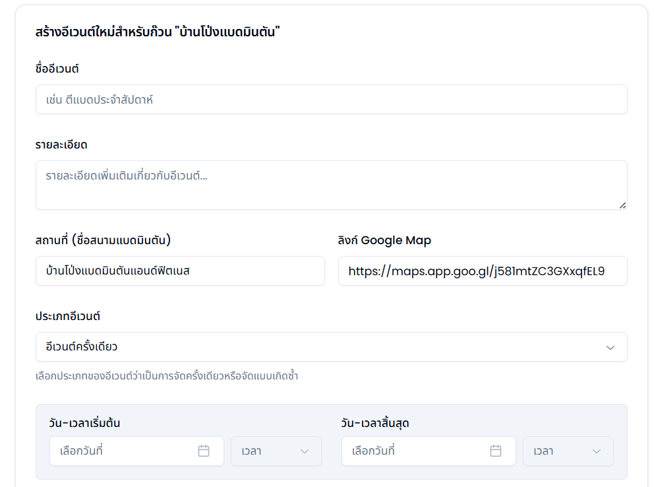Click the Google Map link URL field
Viewport: 654px width, 487px height.
(x=482, y=271)
